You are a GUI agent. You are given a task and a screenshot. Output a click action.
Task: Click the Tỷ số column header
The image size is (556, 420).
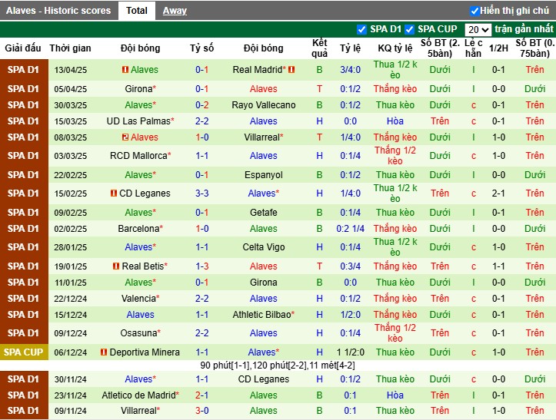(x=201, y=48)
